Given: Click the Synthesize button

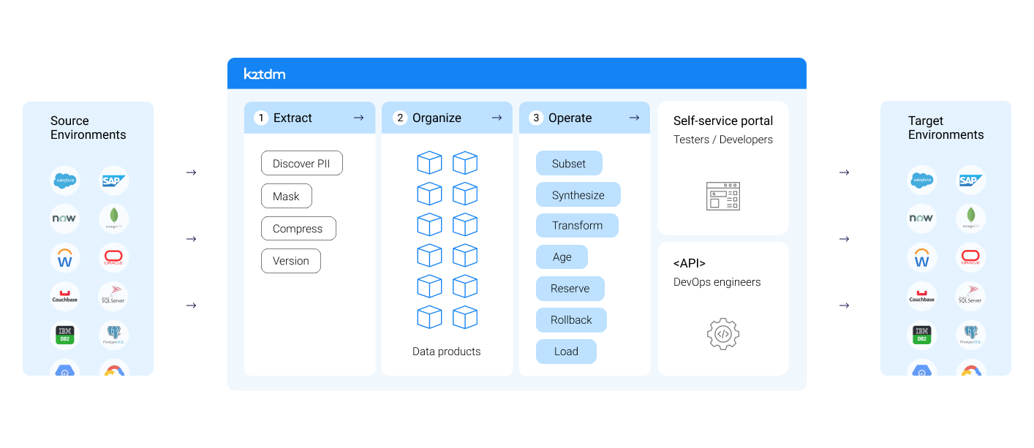Looking at the screenshot, I should (578, 194).
